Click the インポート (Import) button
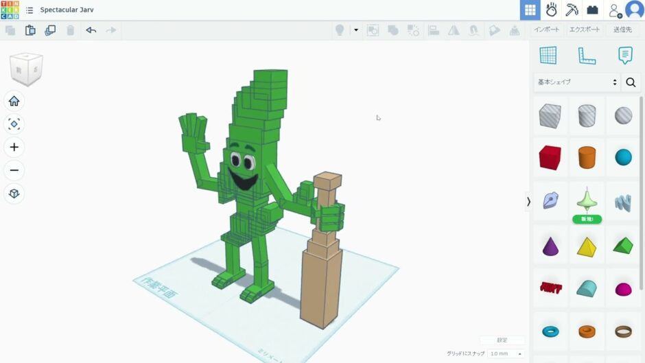This screenshot has width=645, height=363. coord(547,30)
